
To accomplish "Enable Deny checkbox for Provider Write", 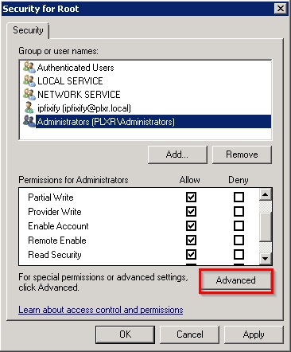I will tap(239, 212).
